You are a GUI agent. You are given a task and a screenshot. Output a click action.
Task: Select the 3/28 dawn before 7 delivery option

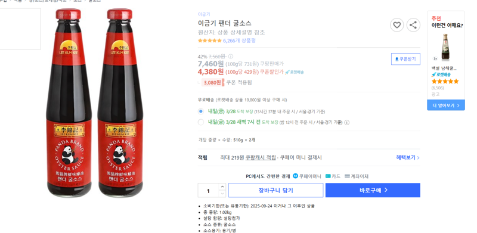click(201, 122)
